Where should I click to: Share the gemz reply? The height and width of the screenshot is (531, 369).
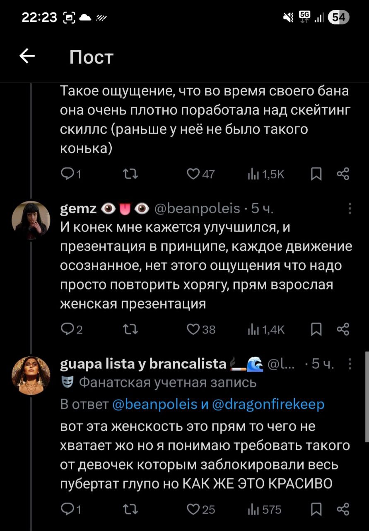point(343,330)
